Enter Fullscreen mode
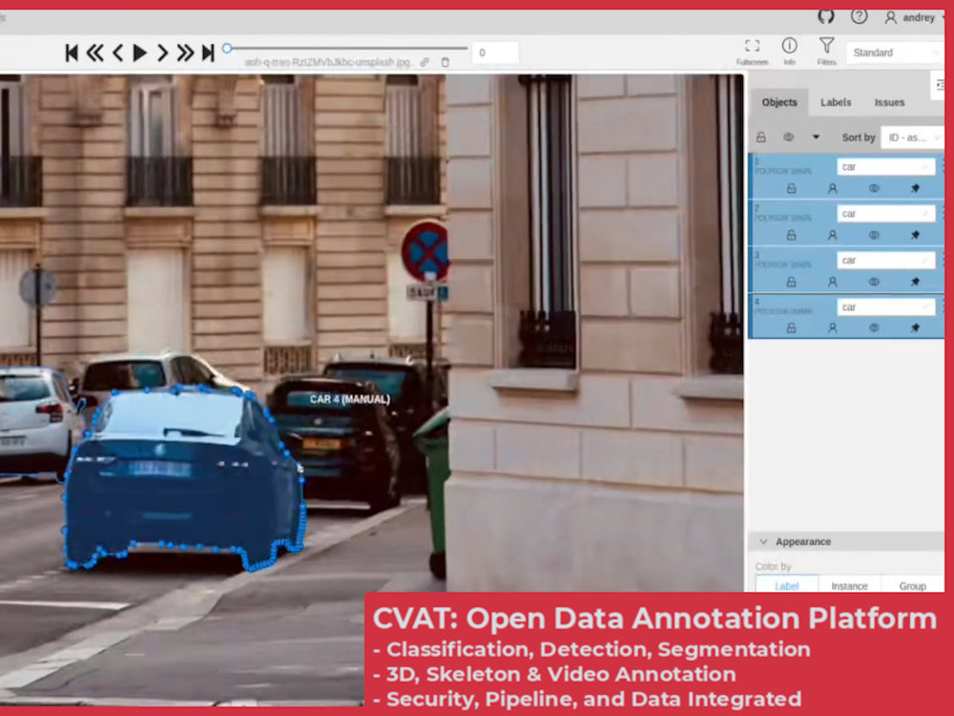This screenshot has width=954, height=716. [x=752, y=52]
